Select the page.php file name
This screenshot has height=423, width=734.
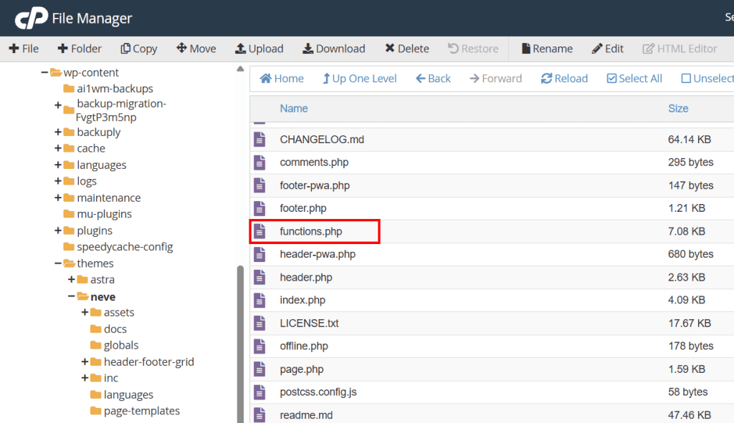tap(302, 369)
